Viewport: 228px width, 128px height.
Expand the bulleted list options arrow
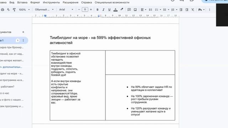click(169, 10)
